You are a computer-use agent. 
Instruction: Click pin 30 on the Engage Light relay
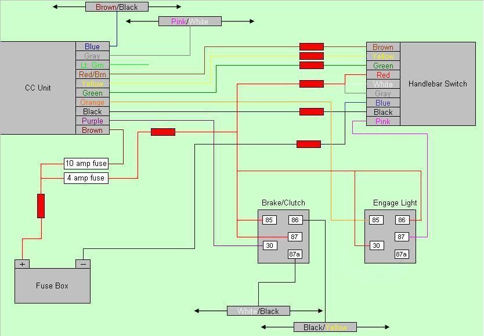coord(375,245)
